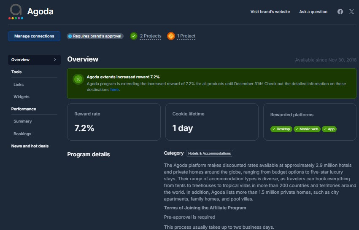Click the Manage connections button
The height and width of the screenshot is (230, 359).
[34, 36]
